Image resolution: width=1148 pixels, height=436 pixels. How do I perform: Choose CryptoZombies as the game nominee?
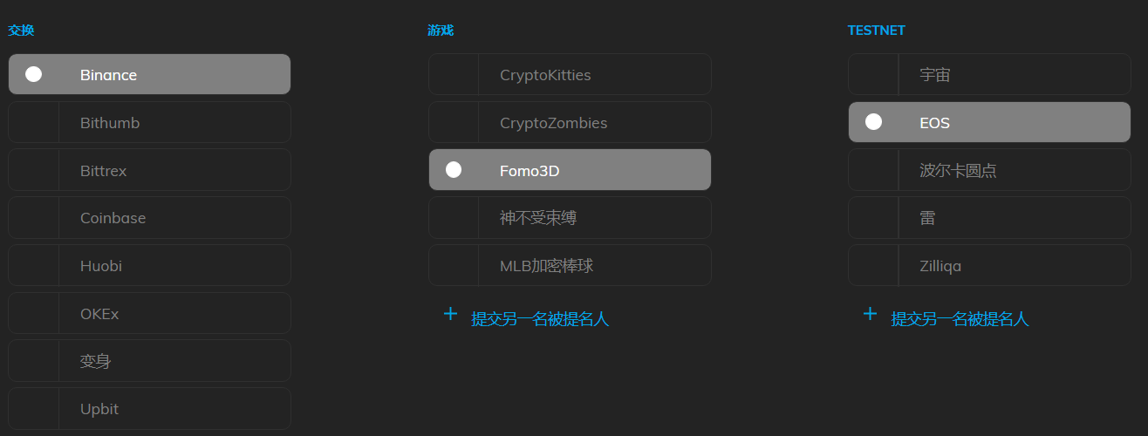tap(570, 123)
